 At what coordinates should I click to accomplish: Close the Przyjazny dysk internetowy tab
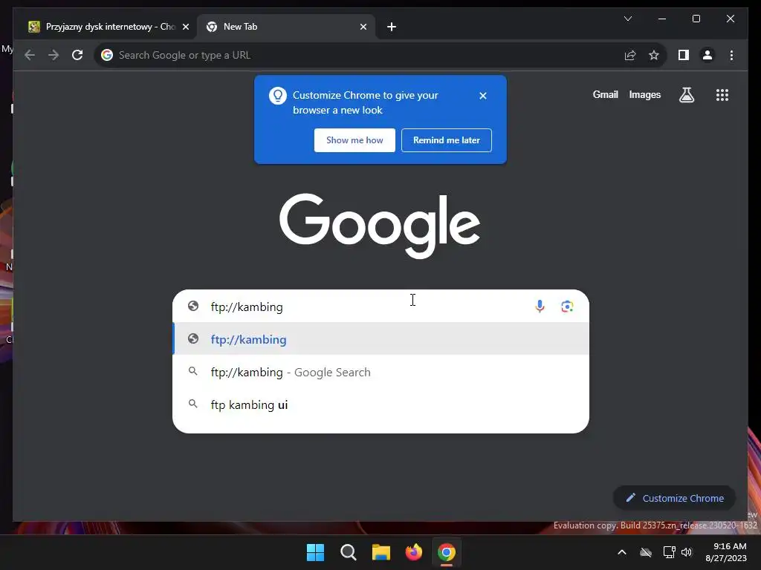185,27
